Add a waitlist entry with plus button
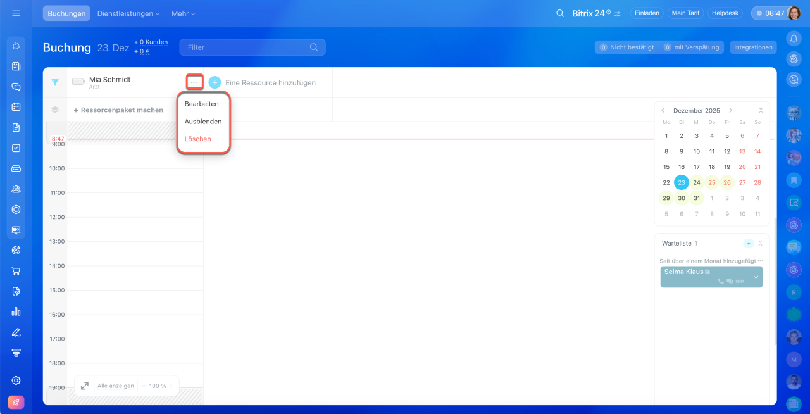Image resolution: width=810 pixels, height=414 pixels. point(749,243)
